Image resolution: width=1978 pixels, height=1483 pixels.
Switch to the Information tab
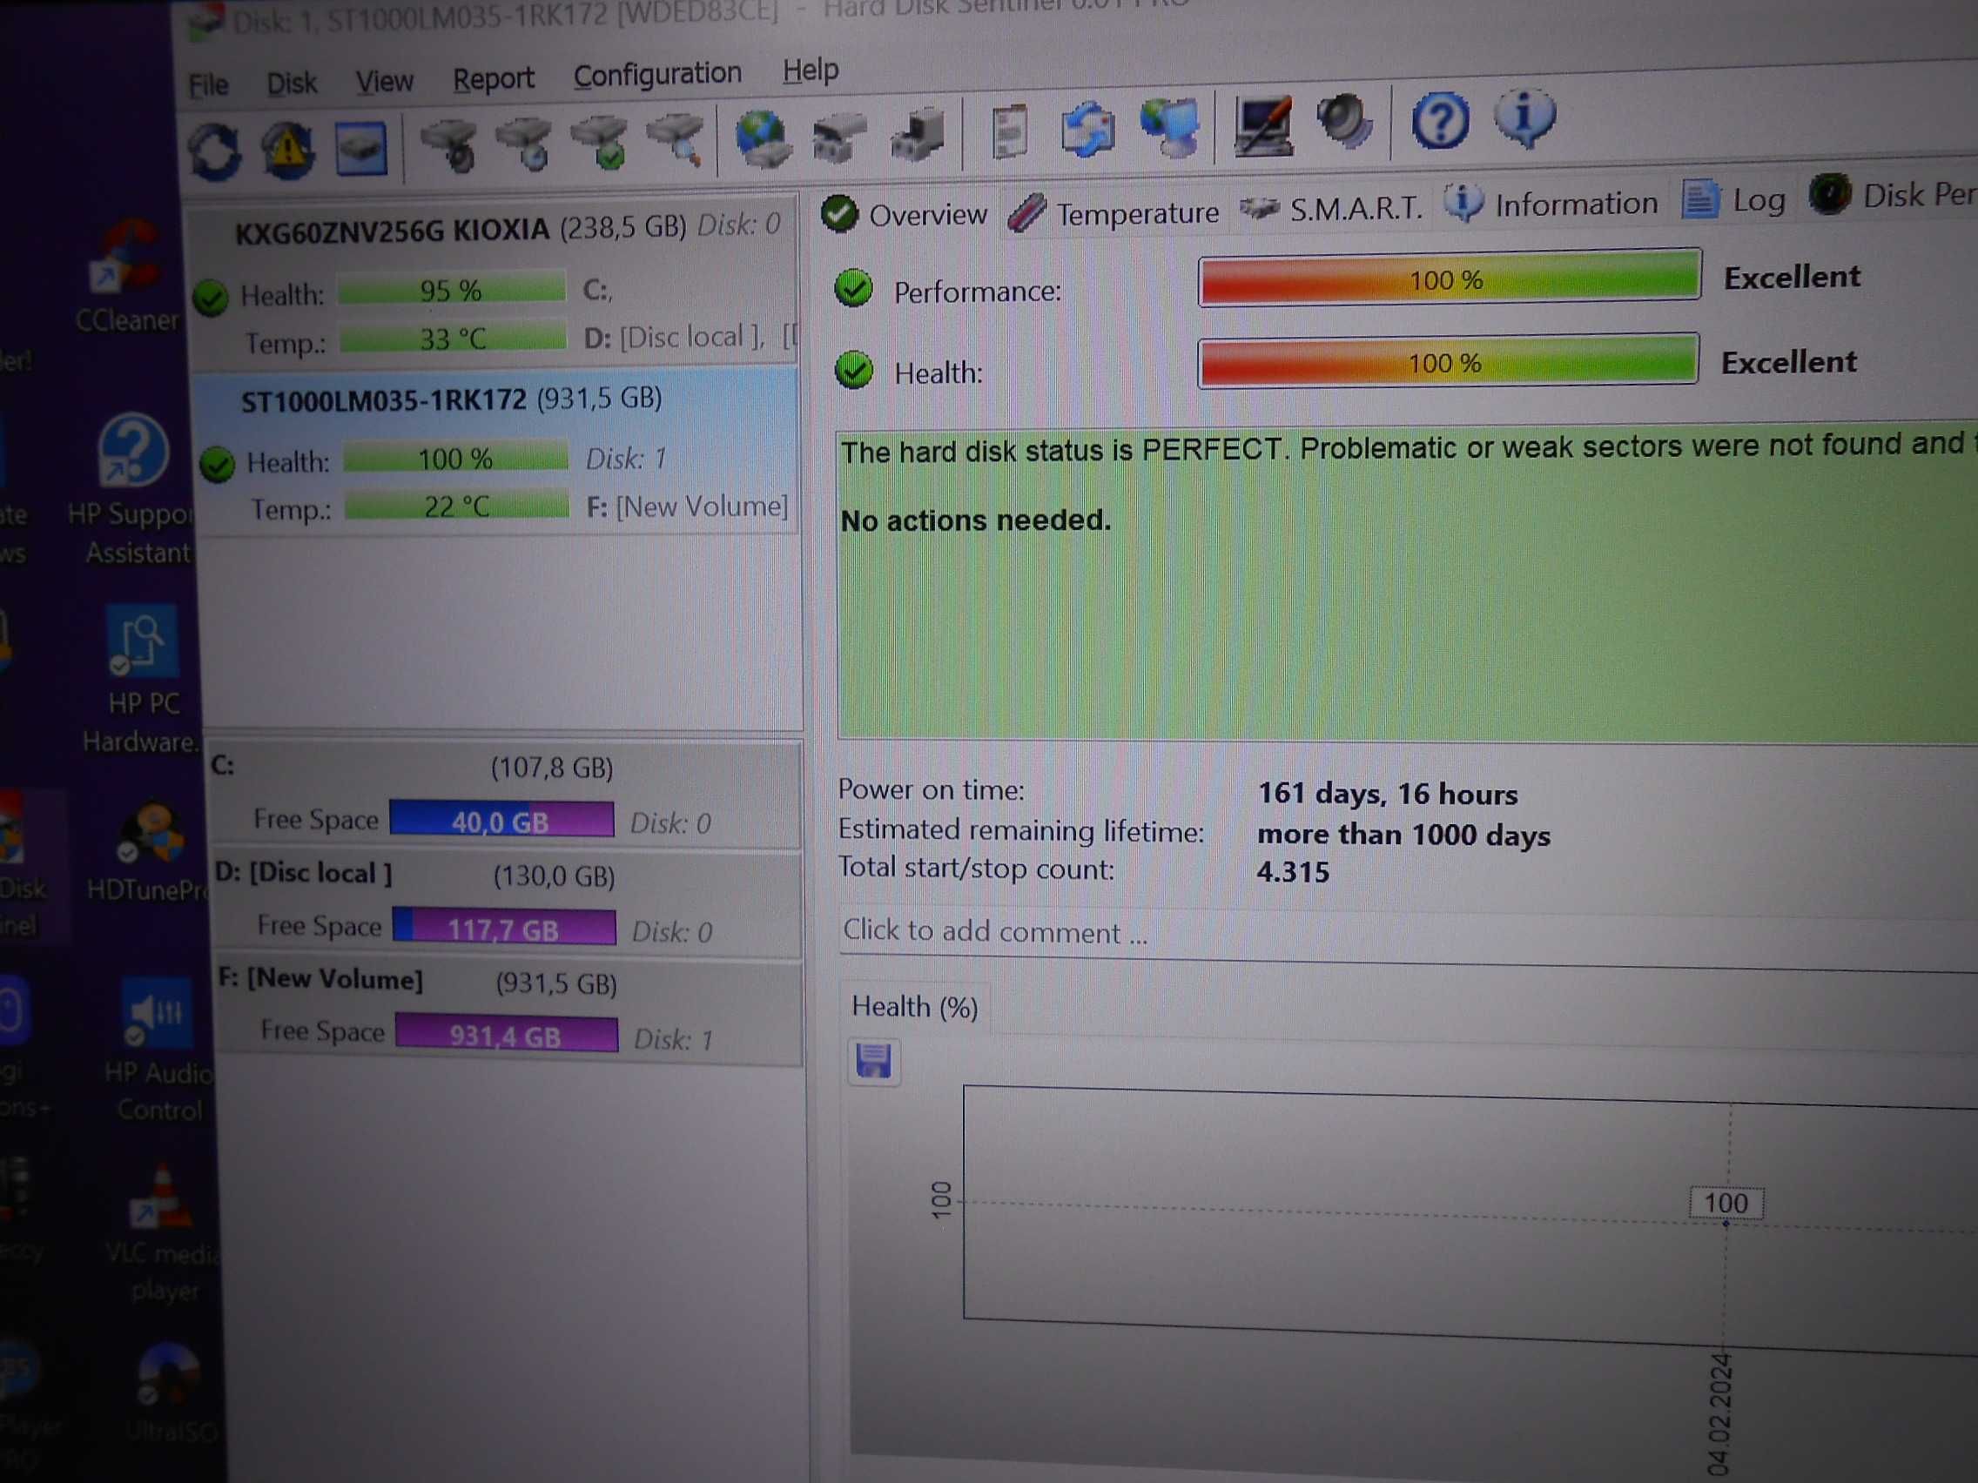1552,204
